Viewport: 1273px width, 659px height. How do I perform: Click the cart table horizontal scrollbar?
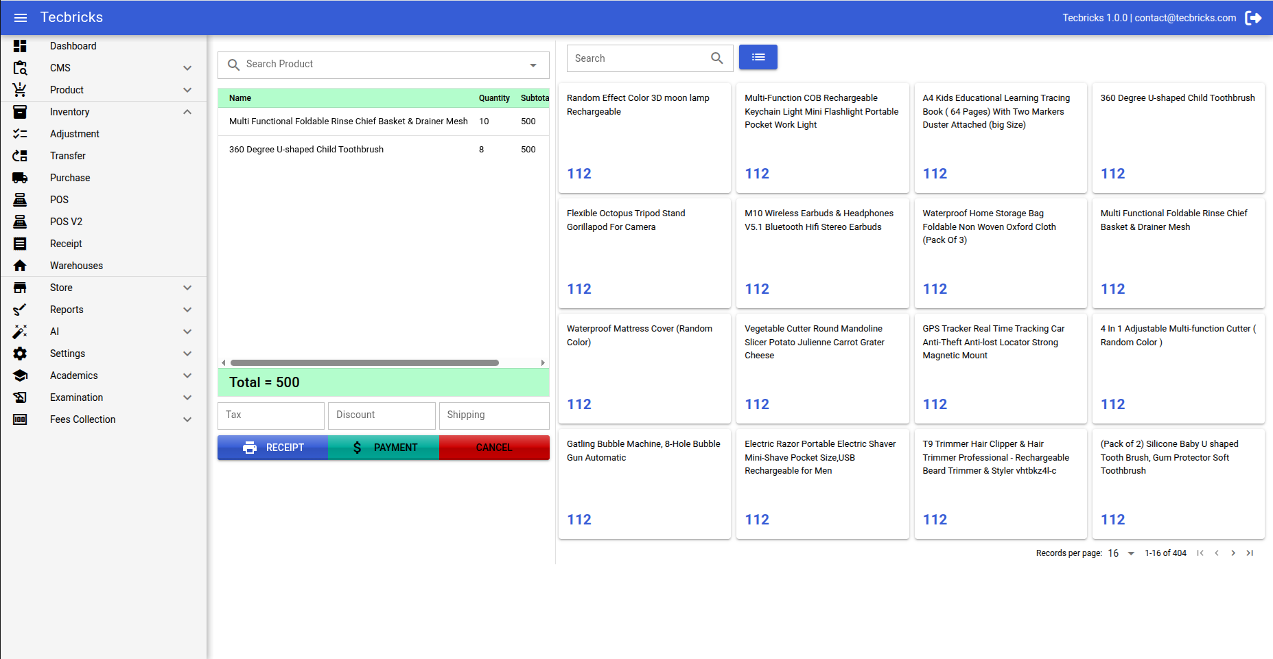coord(364,362)
